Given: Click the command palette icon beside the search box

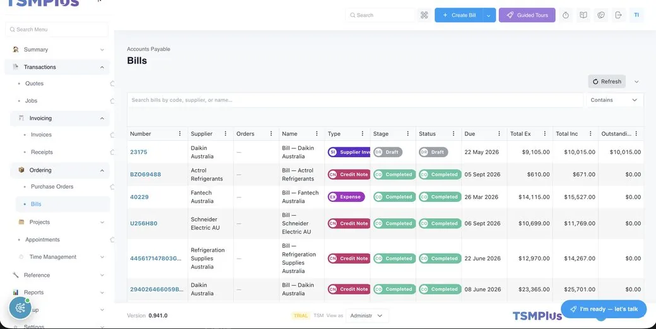Looking at the screenshot, I should click(x=425, y=15).
